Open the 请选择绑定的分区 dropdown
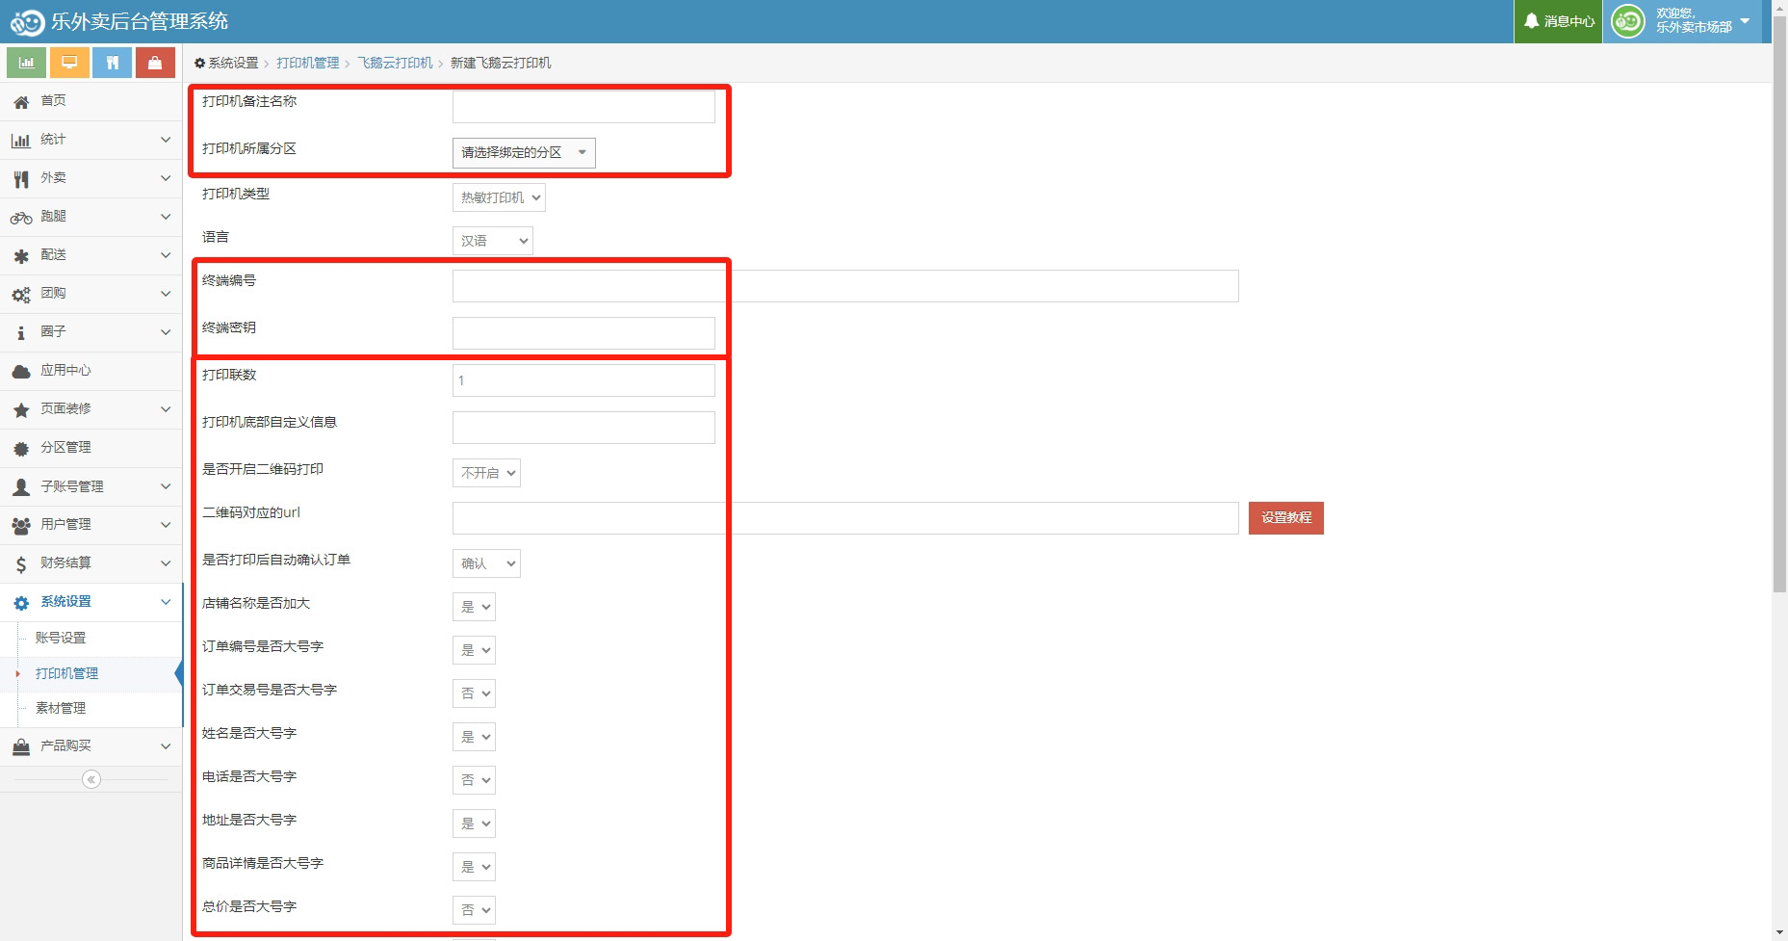 524,152
